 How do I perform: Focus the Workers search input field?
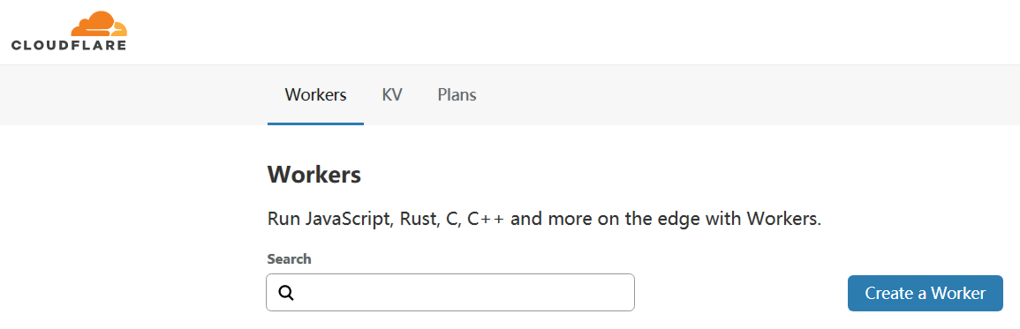pos(450,293)
